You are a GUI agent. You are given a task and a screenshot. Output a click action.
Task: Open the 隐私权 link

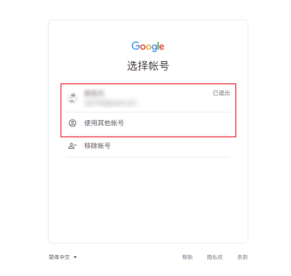pyautogui.click(x=215, y=257)
